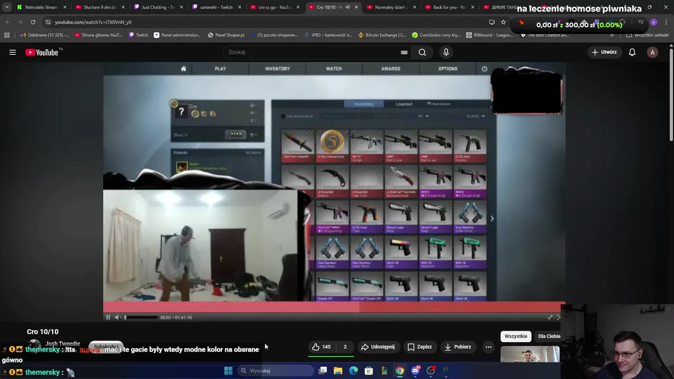Open the Windows Start menu

pyautogui.click(x=228, y=371)
